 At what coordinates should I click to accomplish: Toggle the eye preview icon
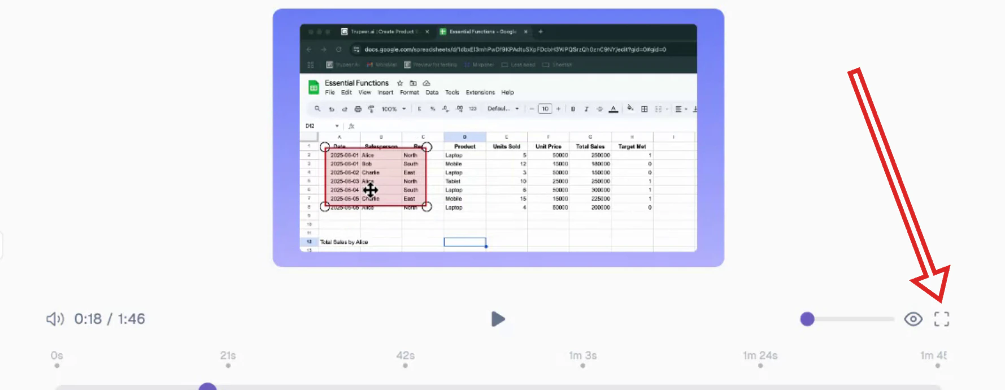click(913, 319)
